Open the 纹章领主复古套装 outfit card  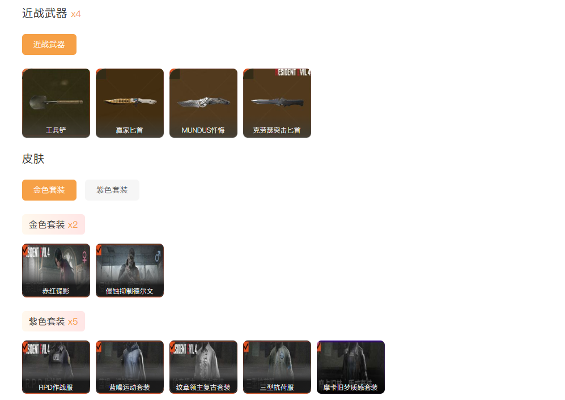coord(203,367)
